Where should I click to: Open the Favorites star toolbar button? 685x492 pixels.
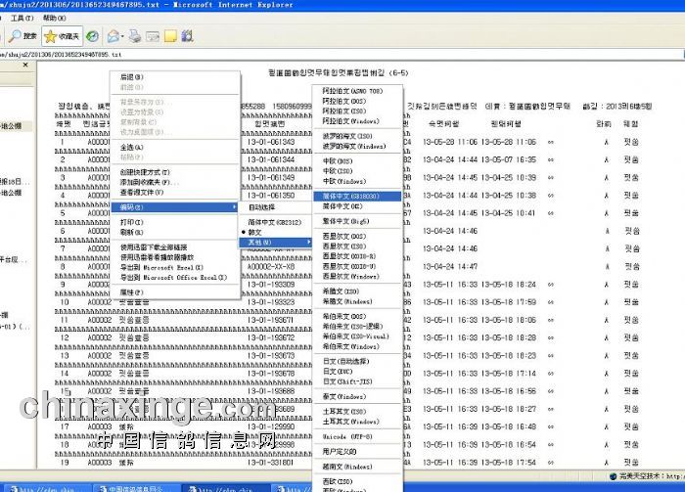click(x=61, y=36)
